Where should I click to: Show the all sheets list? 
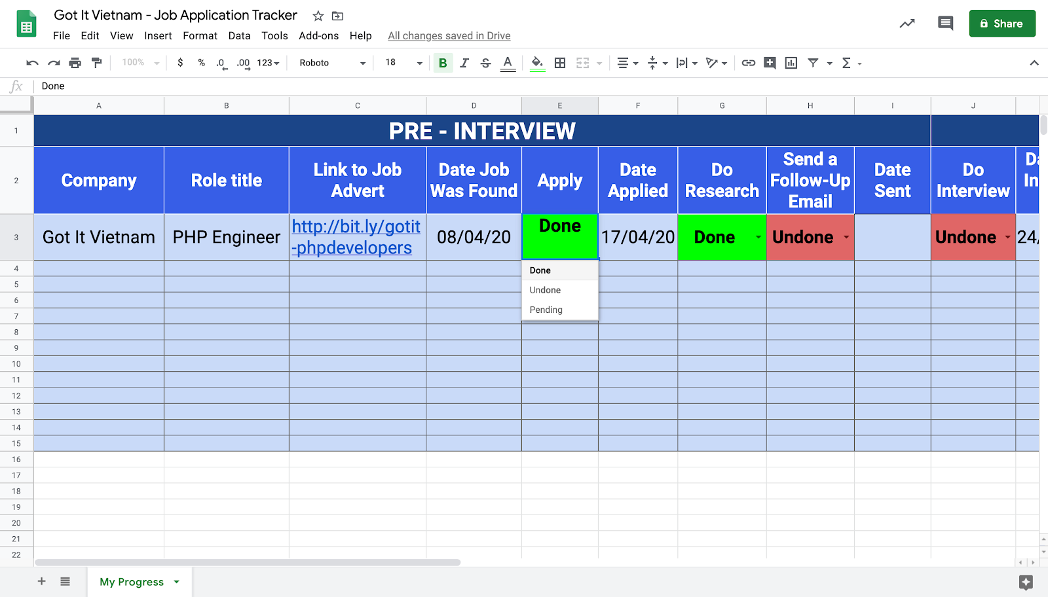[65, 581]
